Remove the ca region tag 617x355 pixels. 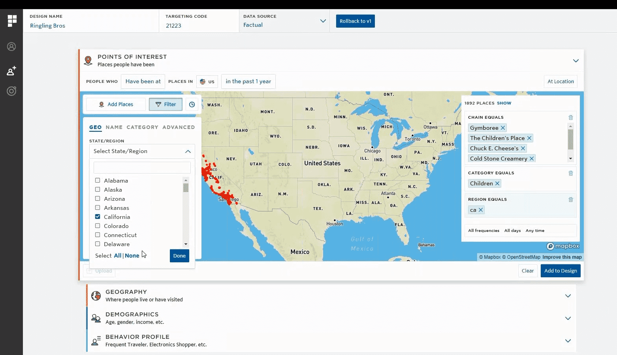[481, 210]
